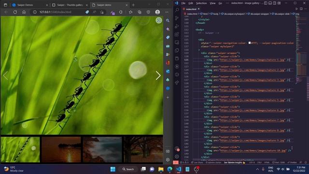Show hidden system tray icons
309x174 pixels.
(x=257, y=169)
